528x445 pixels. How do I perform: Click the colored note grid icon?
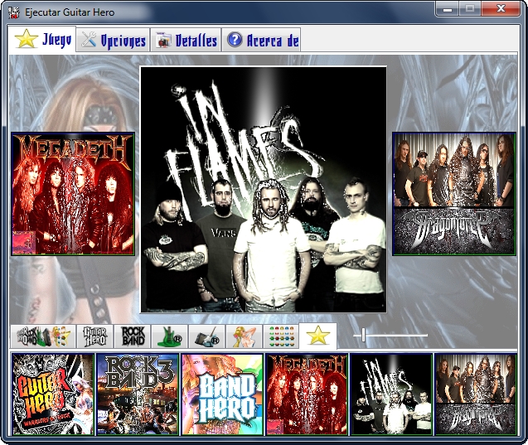coord(279,336)
